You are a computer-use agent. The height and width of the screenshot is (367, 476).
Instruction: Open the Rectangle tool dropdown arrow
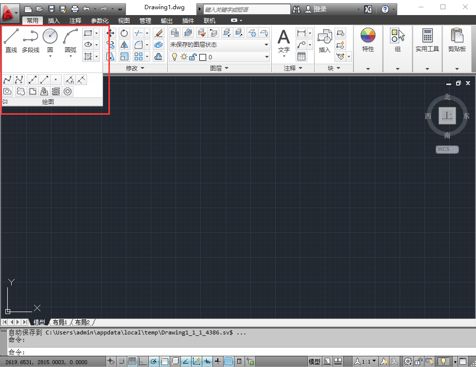(x=97, y=33)
